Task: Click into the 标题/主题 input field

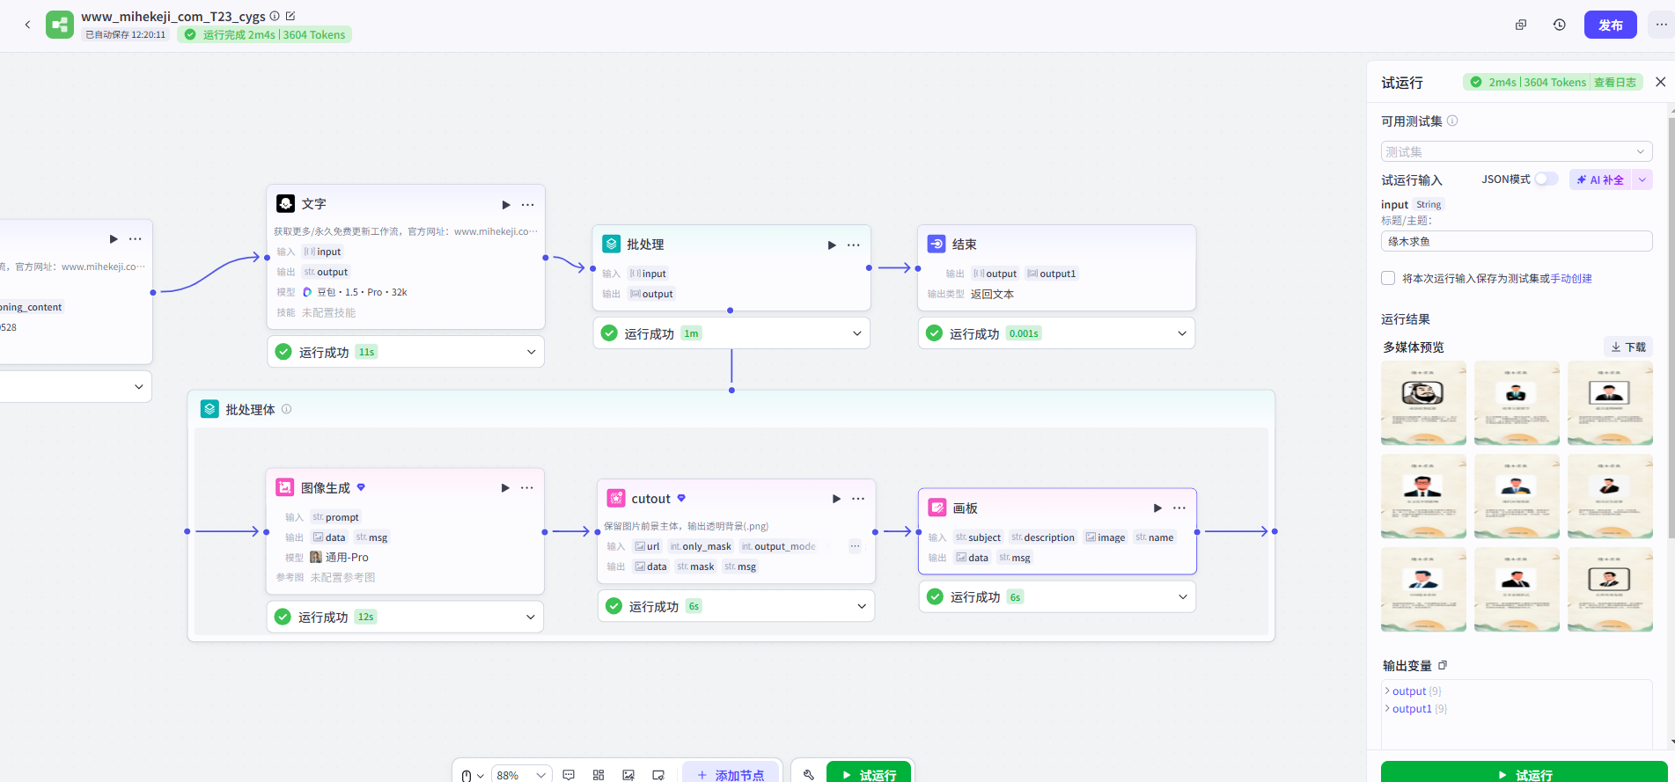Action: coord(1516,241)
